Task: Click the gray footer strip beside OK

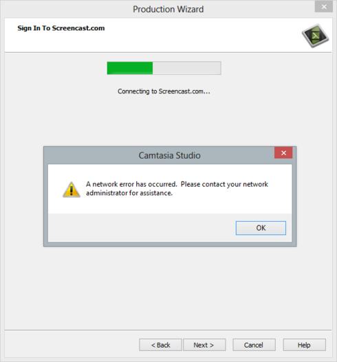Action: tap(141, 228)
